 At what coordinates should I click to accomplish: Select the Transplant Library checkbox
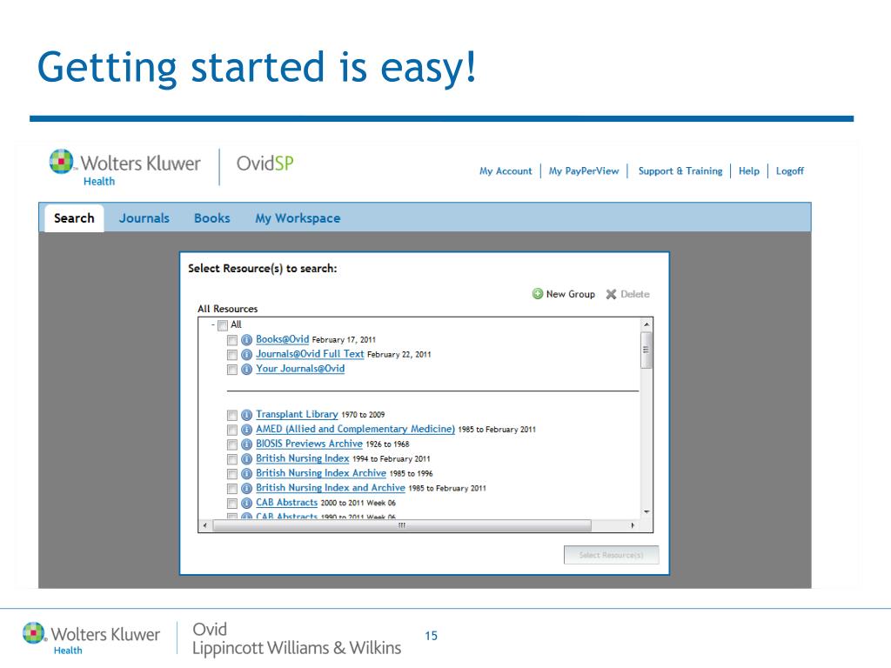[x=231, y=415]
